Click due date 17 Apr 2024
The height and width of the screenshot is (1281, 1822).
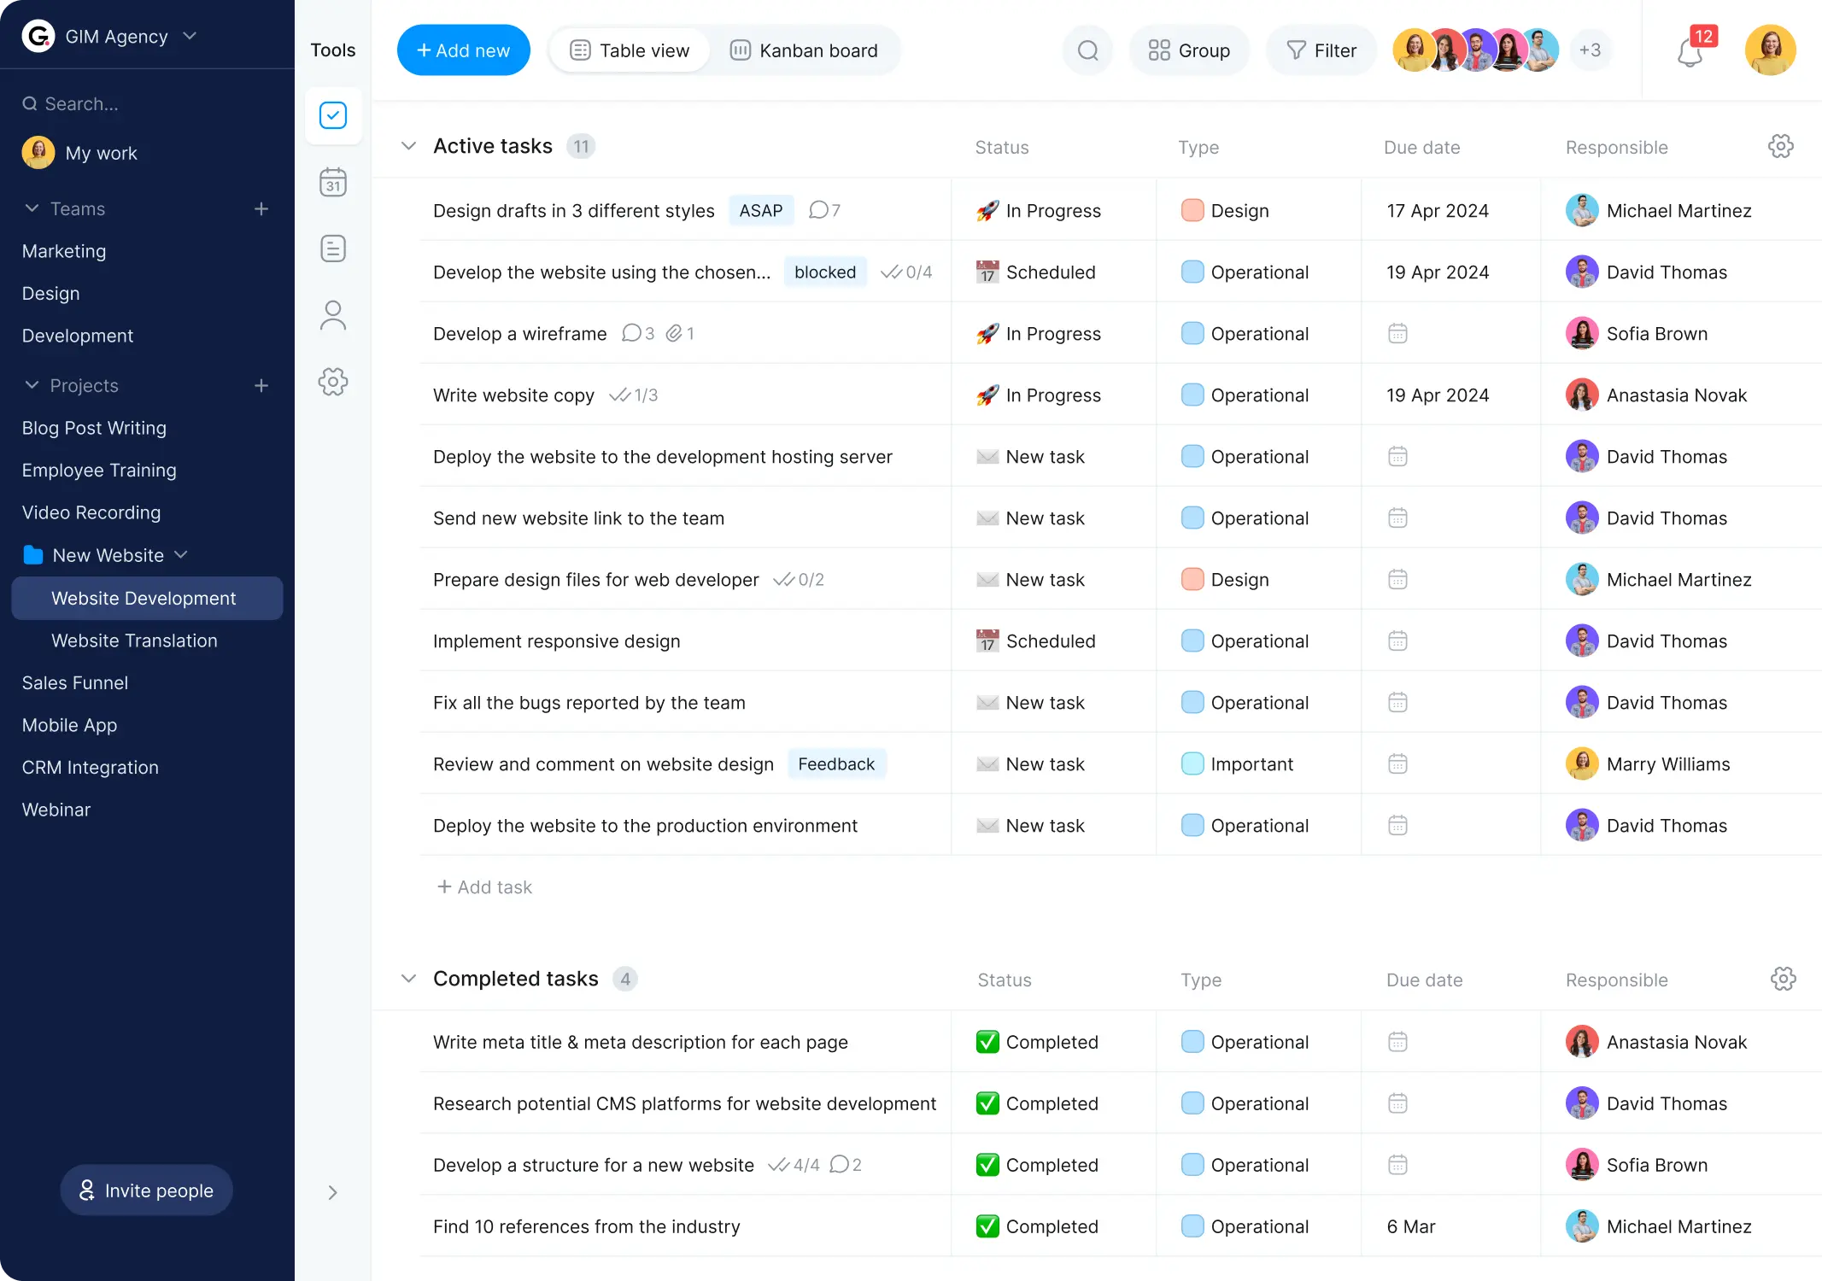(1438, 211)
